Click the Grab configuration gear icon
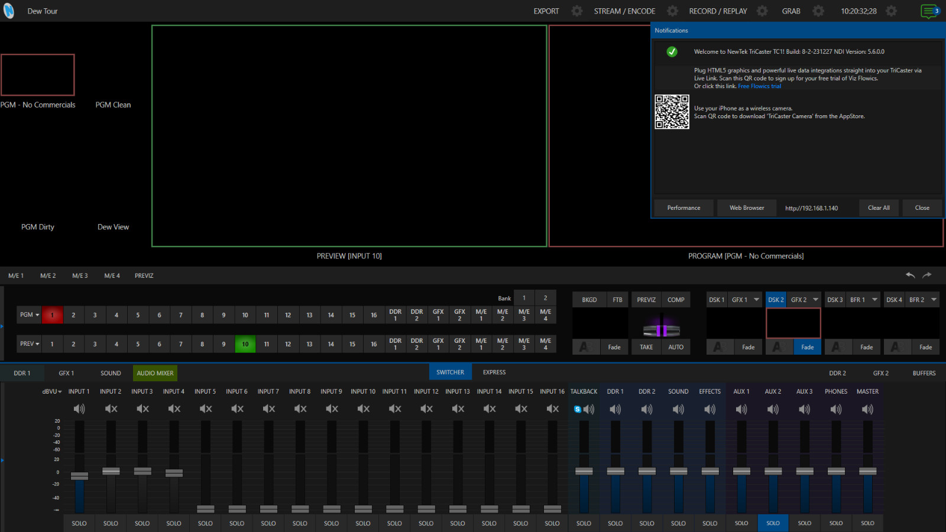The width and height of the screenshot is (946, 532). pyautogui.click(x=818, y=11)
